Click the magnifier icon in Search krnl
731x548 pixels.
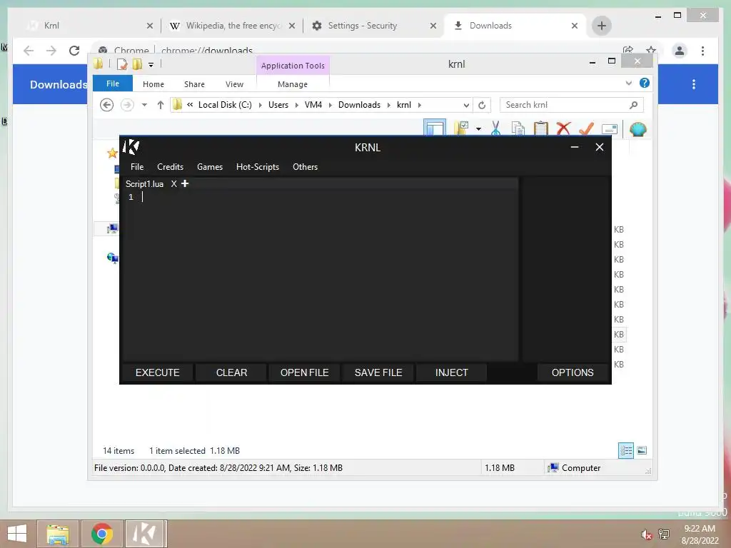pos(634,105)
